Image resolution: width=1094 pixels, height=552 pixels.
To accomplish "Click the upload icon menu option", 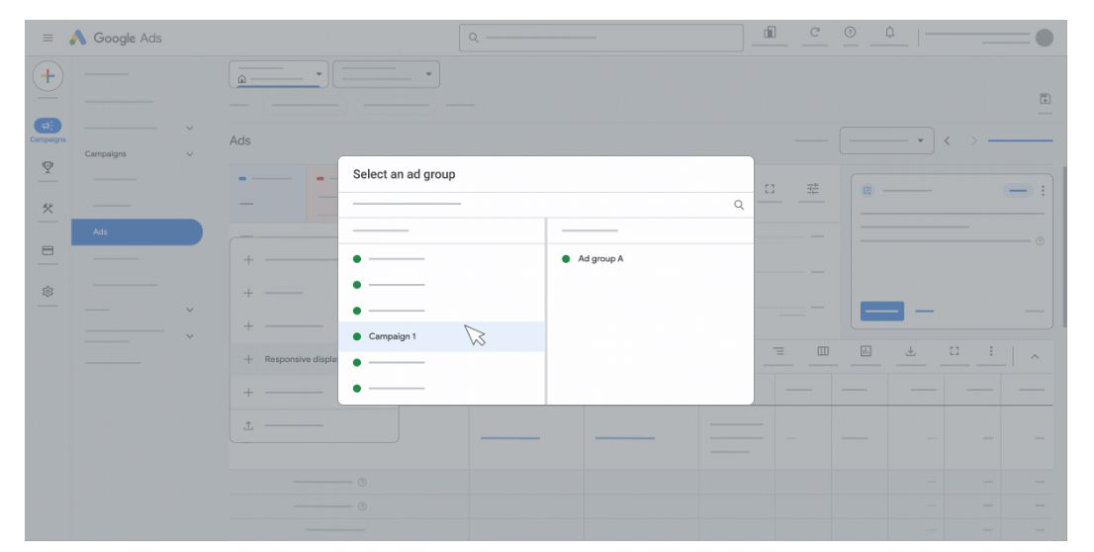I will (x=248, y=425).
